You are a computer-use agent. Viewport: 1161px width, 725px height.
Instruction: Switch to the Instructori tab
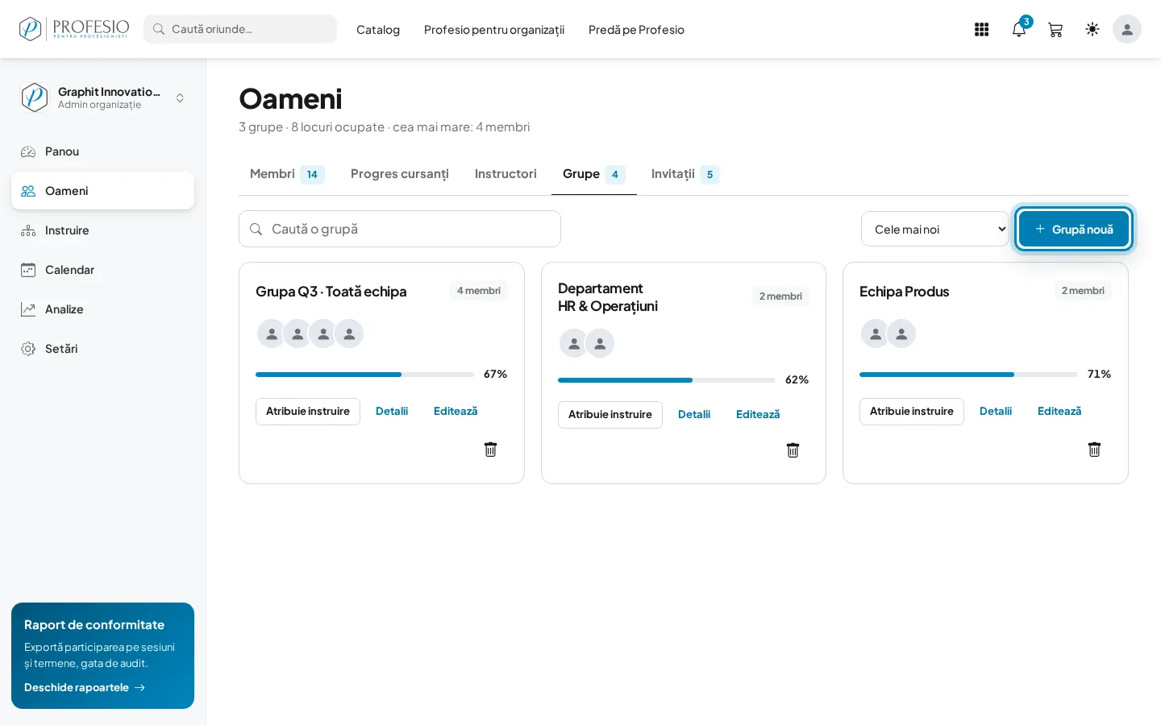pos(506,174)
